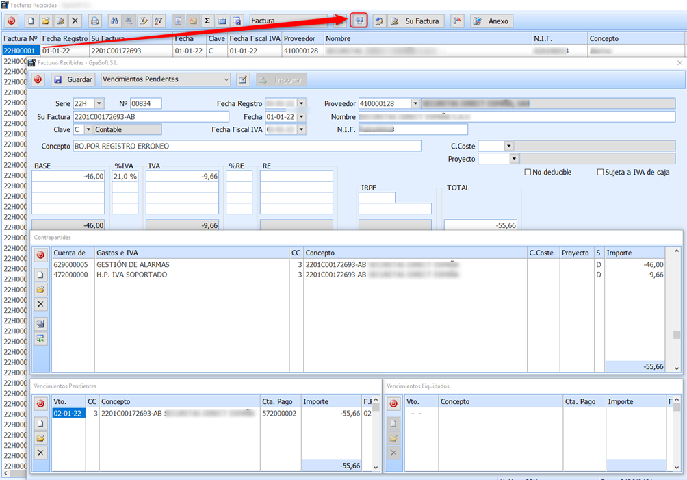Click new record icon in Vencimientos Pendientes panel
Image resolution: width=687 pixels, height=480 pixels.
pyautogui.click(x=40, y=424)
